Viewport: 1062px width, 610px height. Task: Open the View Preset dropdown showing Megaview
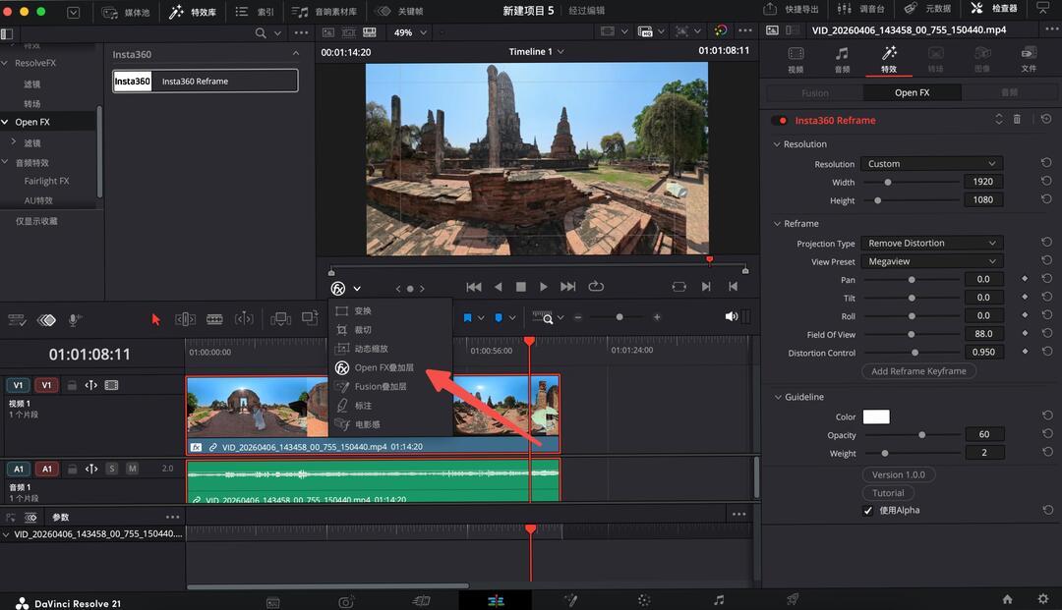point(931,261)
